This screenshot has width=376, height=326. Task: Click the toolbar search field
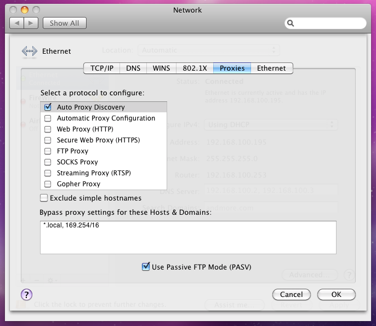[330, 24]
